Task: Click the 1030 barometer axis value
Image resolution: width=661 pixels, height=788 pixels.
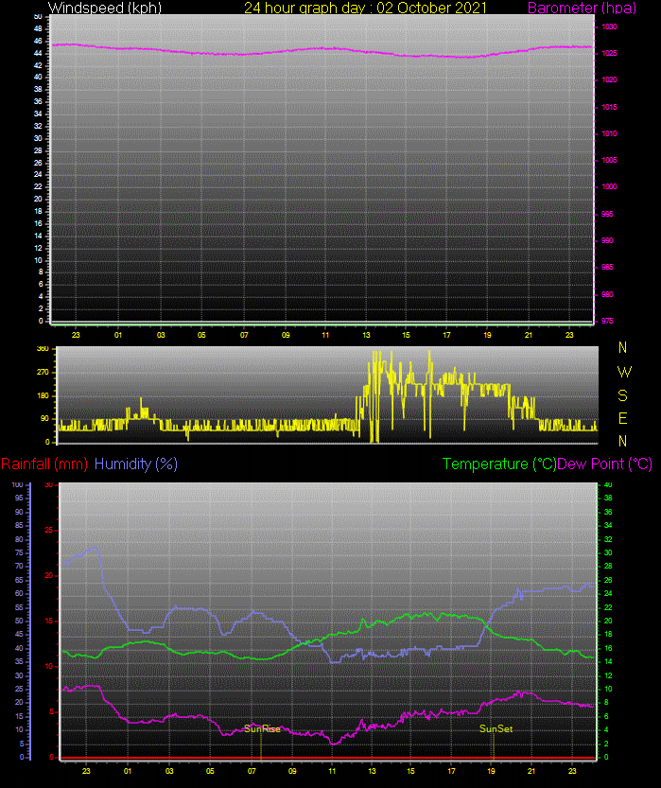Action: (x=609, y=27)
